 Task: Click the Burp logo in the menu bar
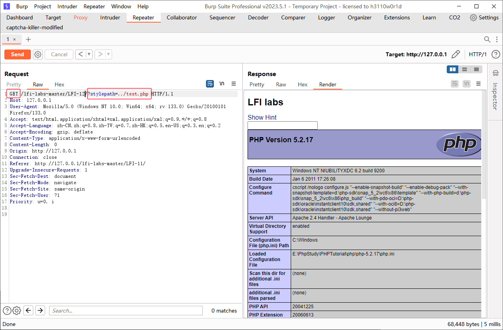coord(6,6)
